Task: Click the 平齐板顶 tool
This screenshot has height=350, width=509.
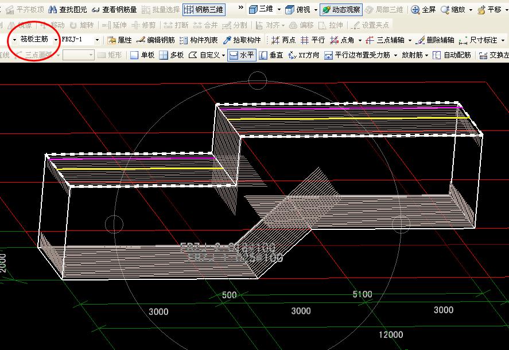Action: click(25, 10)
